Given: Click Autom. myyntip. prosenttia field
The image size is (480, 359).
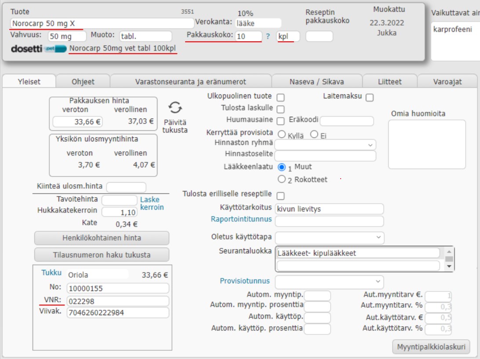Looking at the screenshot, I should tap(317, 306).
